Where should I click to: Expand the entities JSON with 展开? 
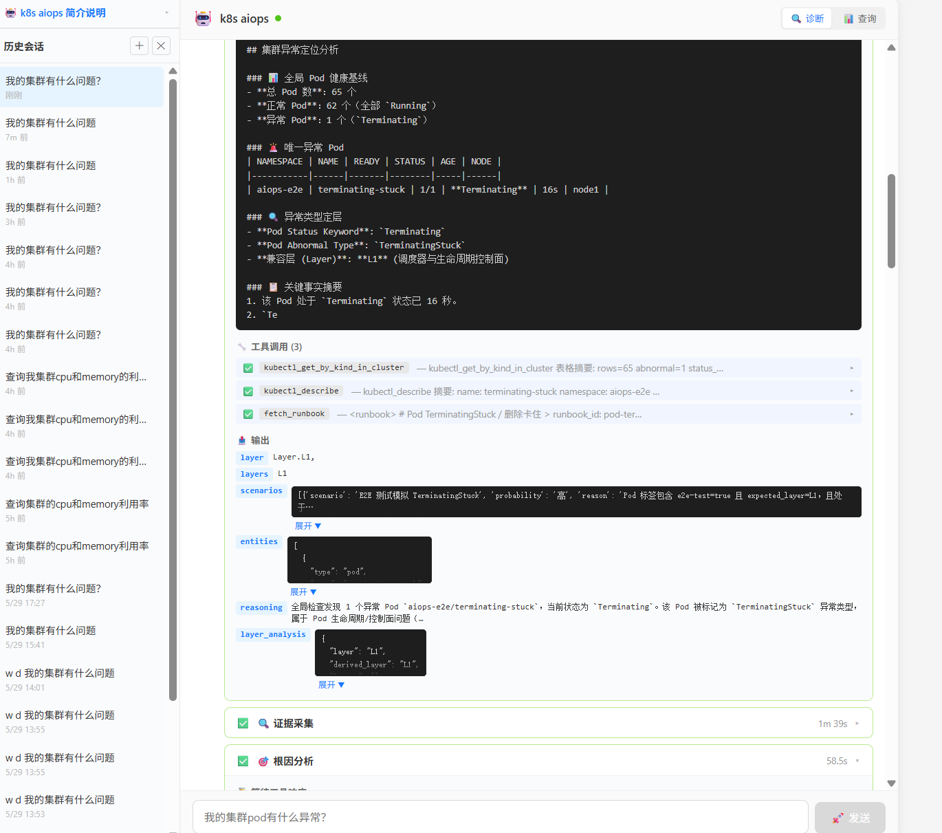(303, 592)
